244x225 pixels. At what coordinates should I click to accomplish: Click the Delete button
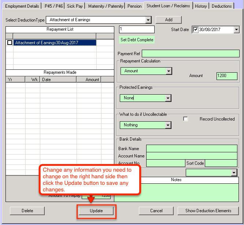coord(27,211)
